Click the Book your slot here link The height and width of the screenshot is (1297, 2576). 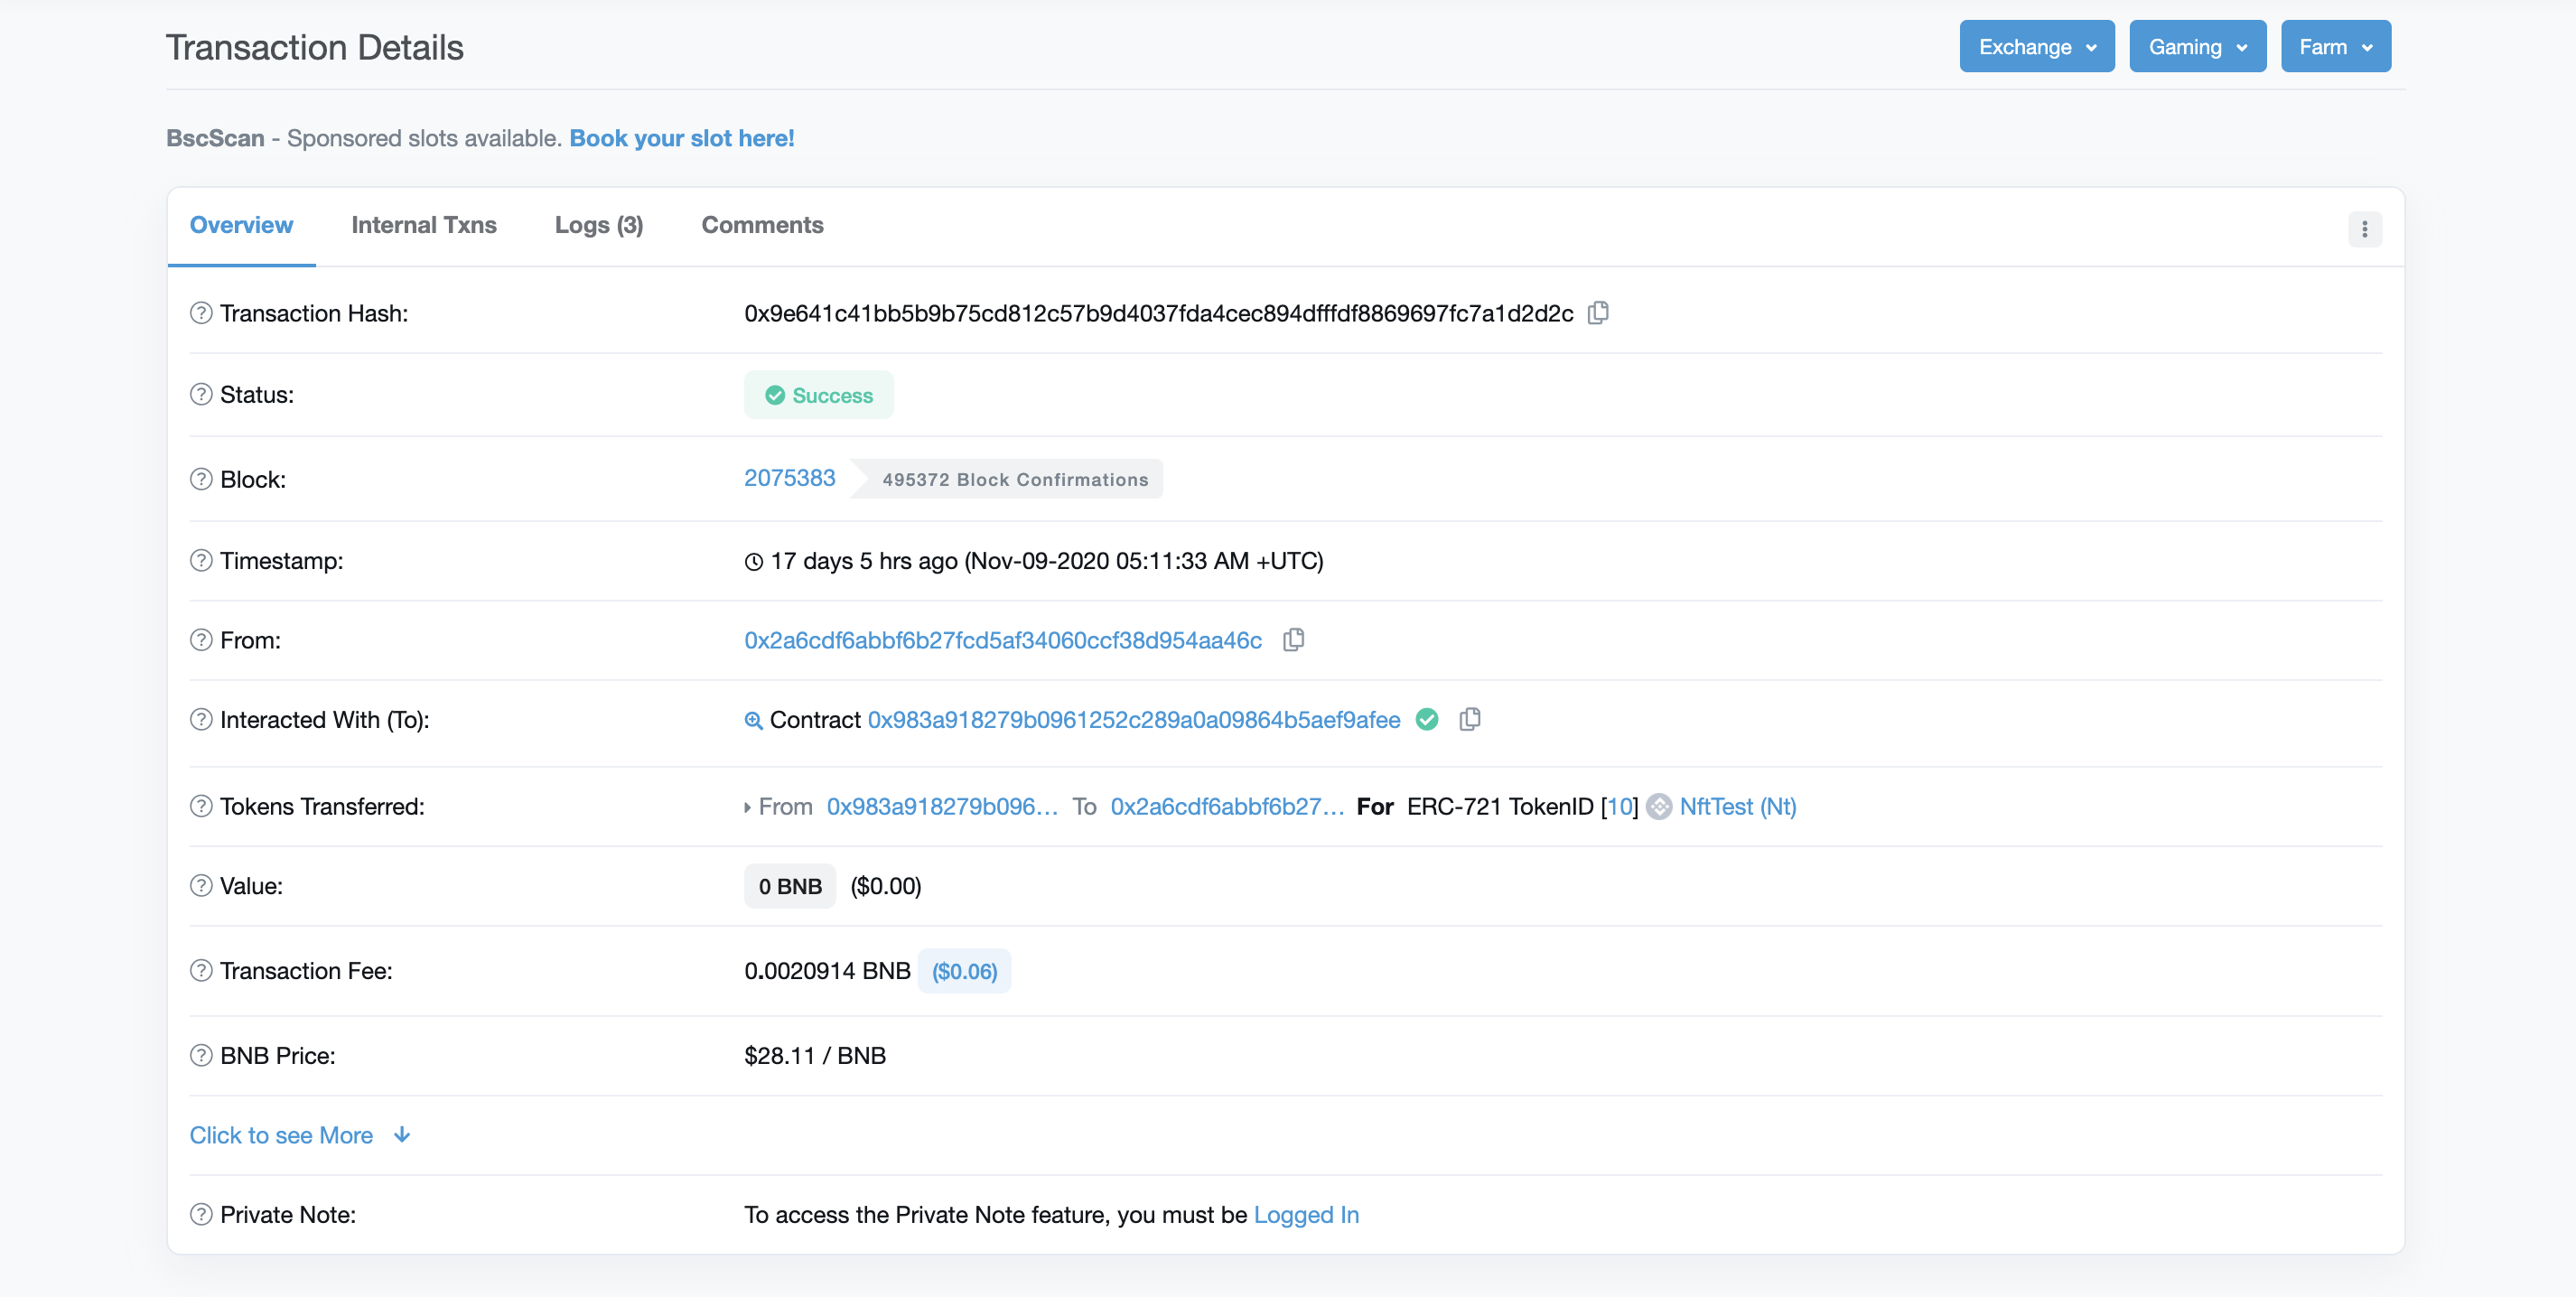pyautogui.click(x=682, y=138)
